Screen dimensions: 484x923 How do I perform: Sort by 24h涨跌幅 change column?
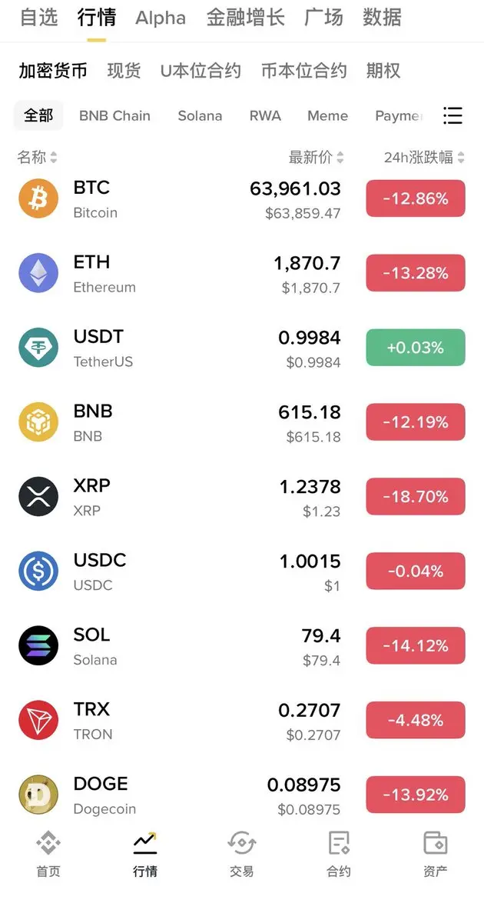coord(424,158)
